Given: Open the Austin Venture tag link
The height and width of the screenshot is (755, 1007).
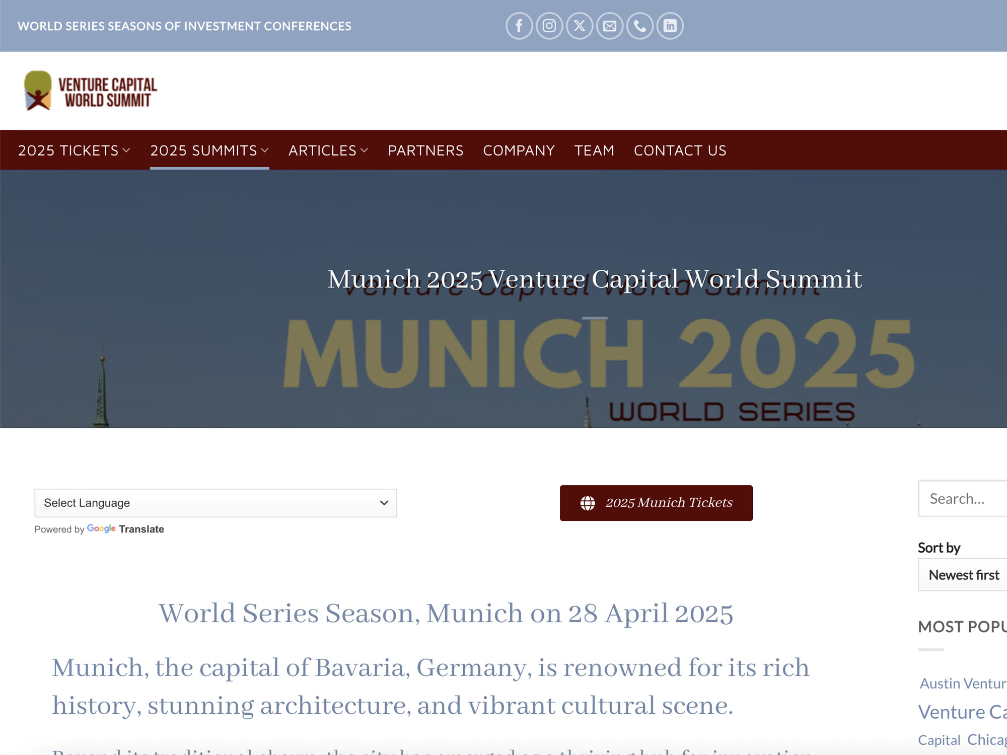Looking at the screenshot, I should pos(963,683).
